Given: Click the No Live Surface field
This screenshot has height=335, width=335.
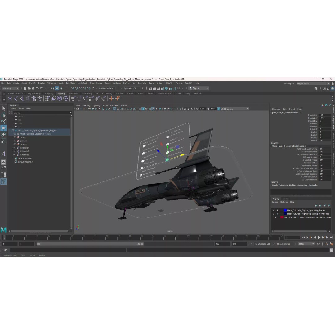Looking at the screenshot, I should pos(106,88).
